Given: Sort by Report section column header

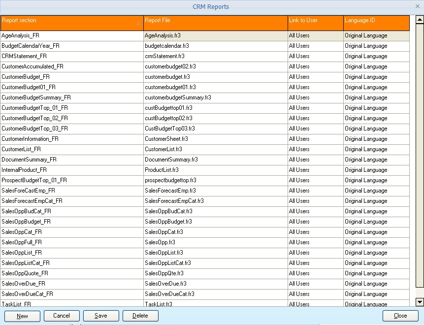Looking at the screenshot, I should pos(71,23).
